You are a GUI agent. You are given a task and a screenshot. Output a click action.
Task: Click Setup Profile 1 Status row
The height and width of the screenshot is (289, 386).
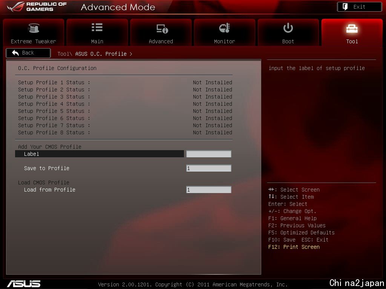(125, 82)
